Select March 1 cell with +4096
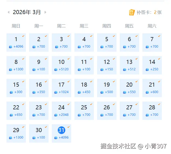The width and height of the screenshot is (171, 154). pos(16,42)
